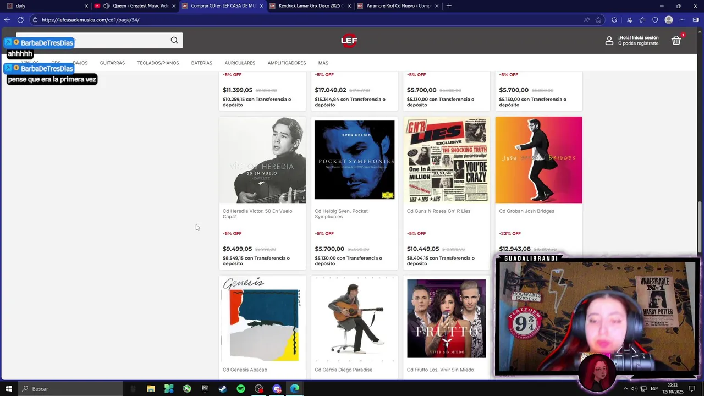Go back using browser back arrow
The width and height of the screenshot is (704, 396).
pyautogui.click(x=7, y=20)
